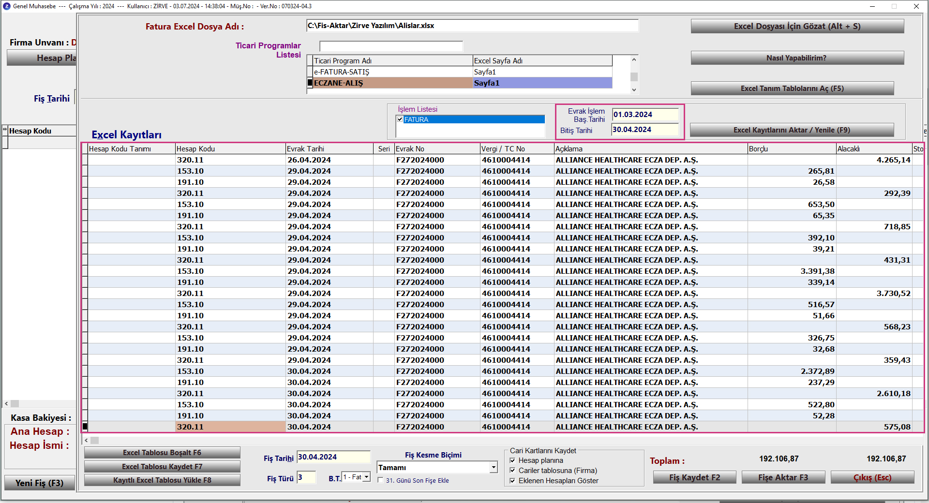The image size is (929, 503).
Task: Click Excel Kayıtlarını Aktar / Yenile (F9)
Action: 792,130
